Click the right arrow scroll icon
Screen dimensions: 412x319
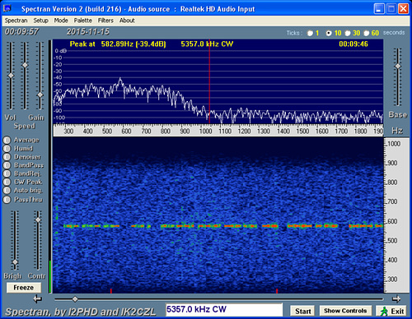[396, 299]
